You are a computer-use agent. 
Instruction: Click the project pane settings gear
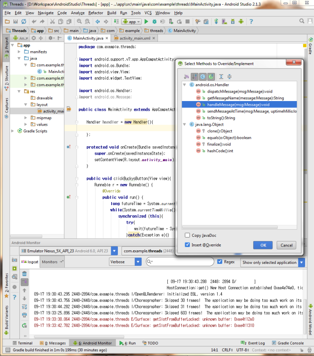51,38
